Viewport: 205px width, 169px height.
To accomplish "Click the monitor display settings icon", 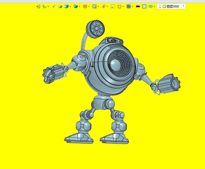I will coord(129,6).
